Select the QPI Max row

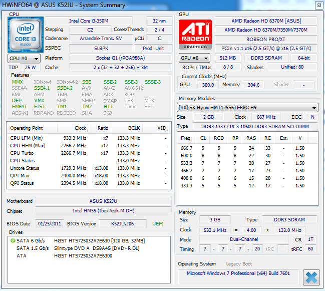tap(89, 176)
